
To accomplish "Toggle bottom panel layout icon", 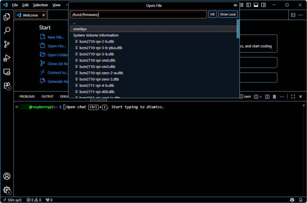I will tap(256, 5).
